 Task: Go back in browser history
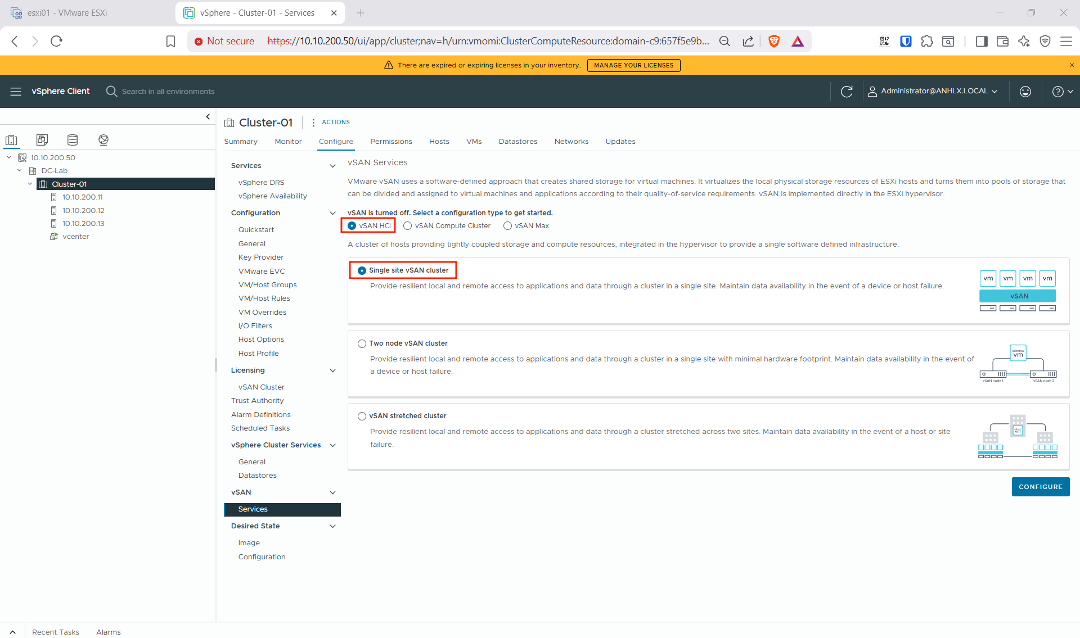coord(15,41)
